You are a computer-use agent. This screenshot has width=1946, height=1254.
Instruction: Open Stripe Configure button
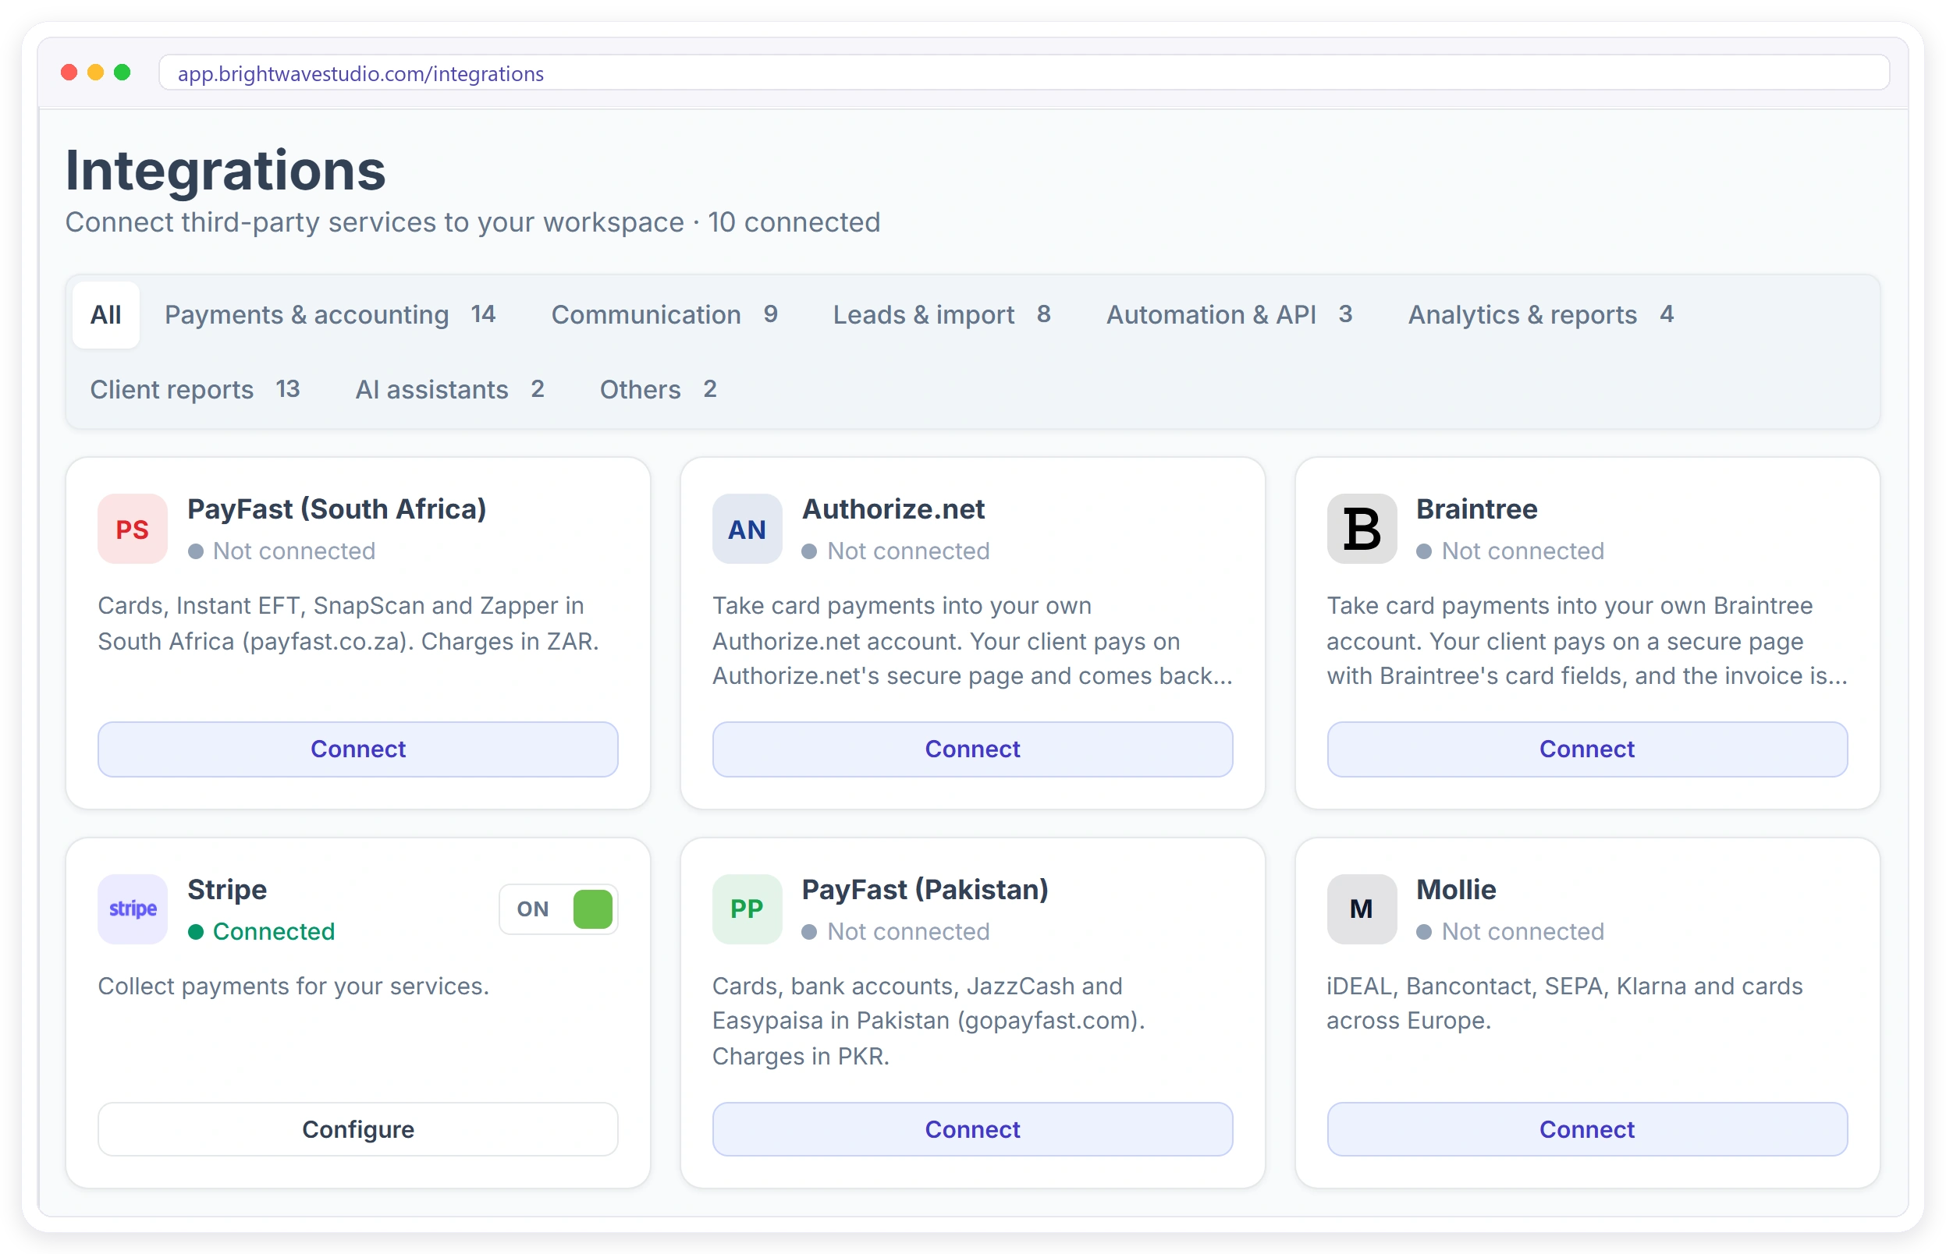358,1129
